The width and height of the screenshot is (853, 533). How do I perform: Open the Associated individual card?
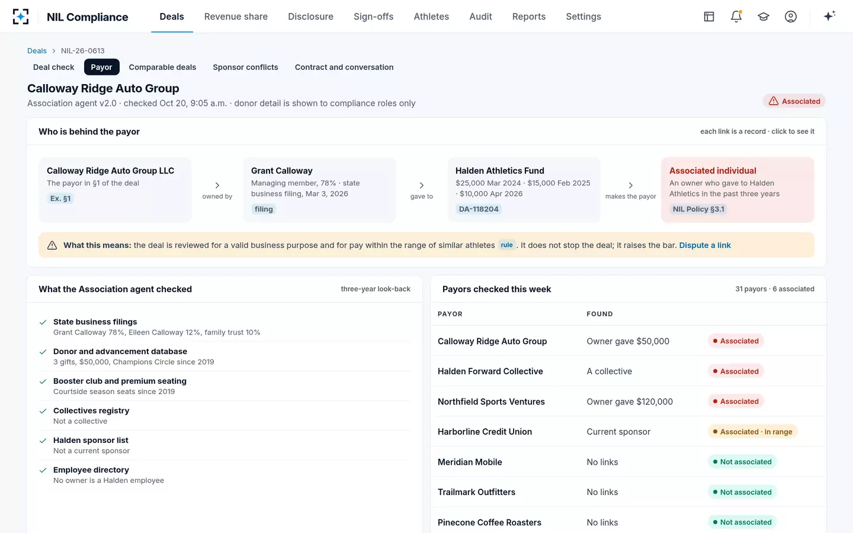click(x=737, y=190)
